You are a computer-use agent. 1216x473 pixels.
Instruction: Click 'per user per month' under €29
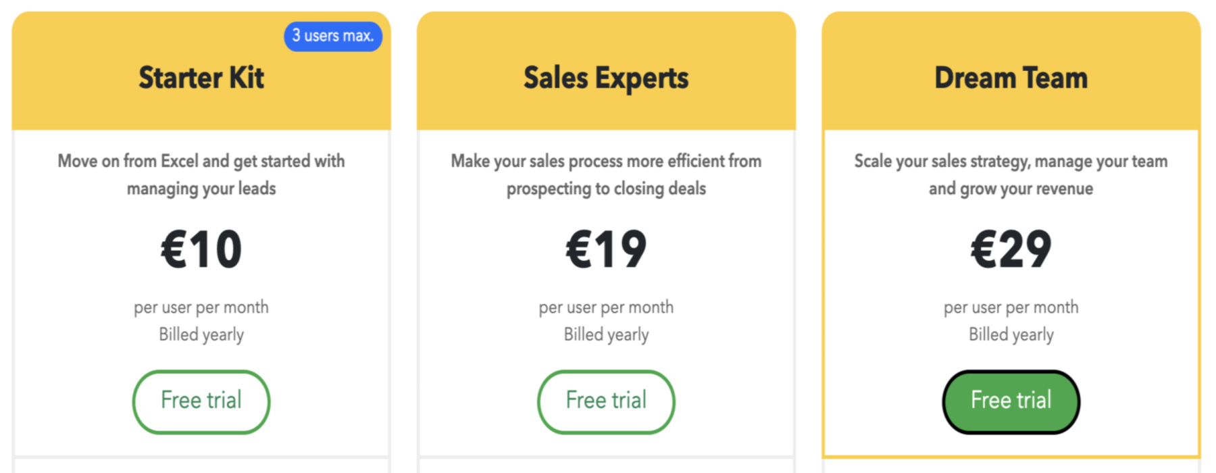(x=1011, y=307)
